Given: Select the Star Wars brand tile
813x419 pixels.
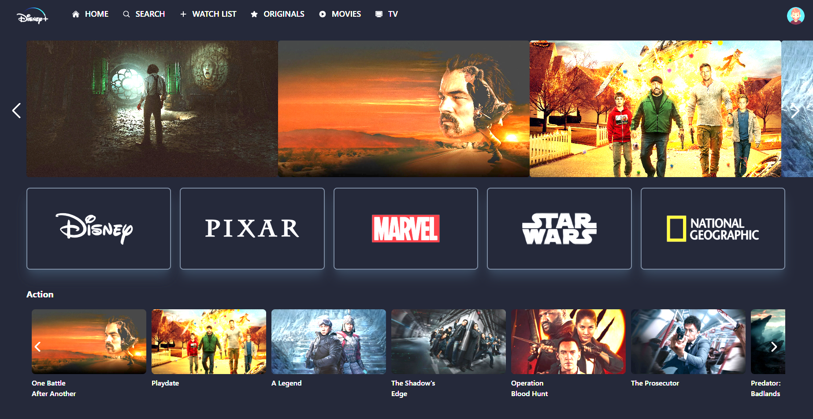Looking at the screenshot, I should (x=559, y=228).
